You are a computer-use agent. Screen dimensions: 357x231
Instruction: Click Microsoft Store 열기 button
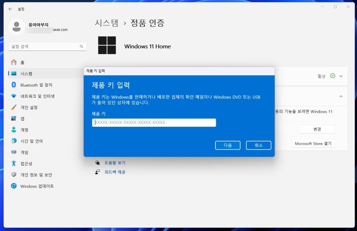pos(313,143)
